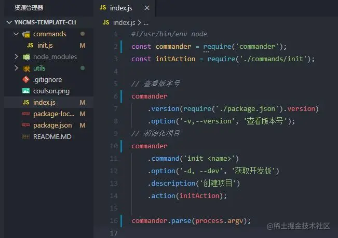338x238 pixels.
Task: Open the package-loc... file
Action: tap(54, 114)
